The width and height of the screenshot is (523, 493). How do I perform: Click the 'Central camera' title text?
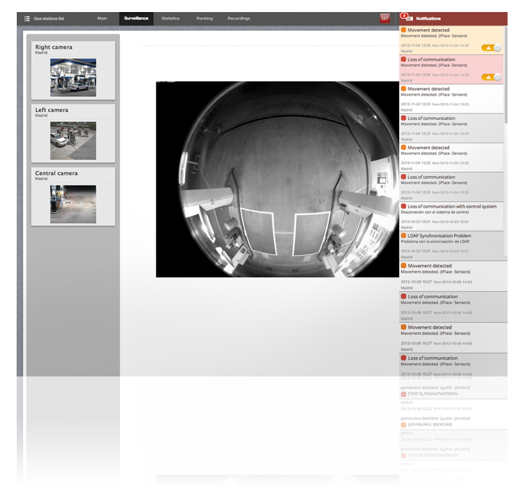pos(56,173)
